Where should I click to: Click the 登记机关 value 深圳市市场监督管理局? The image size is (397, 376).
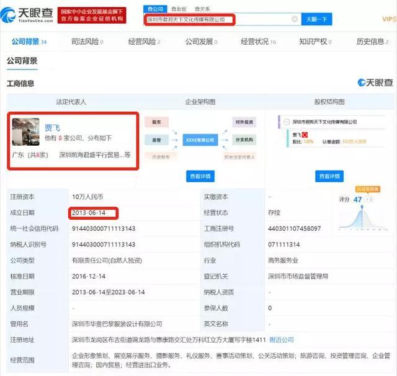(298, 276)
